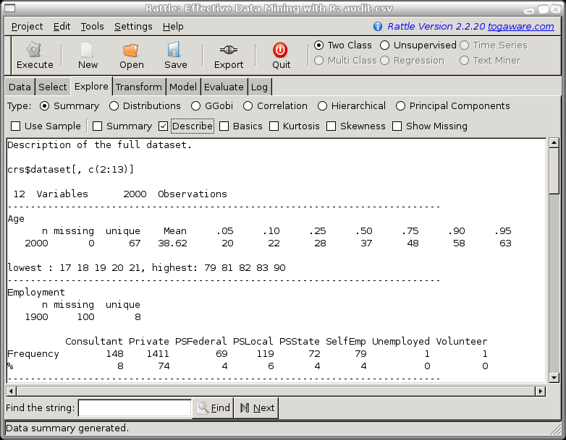Open the Project menu

click(27, 26)
